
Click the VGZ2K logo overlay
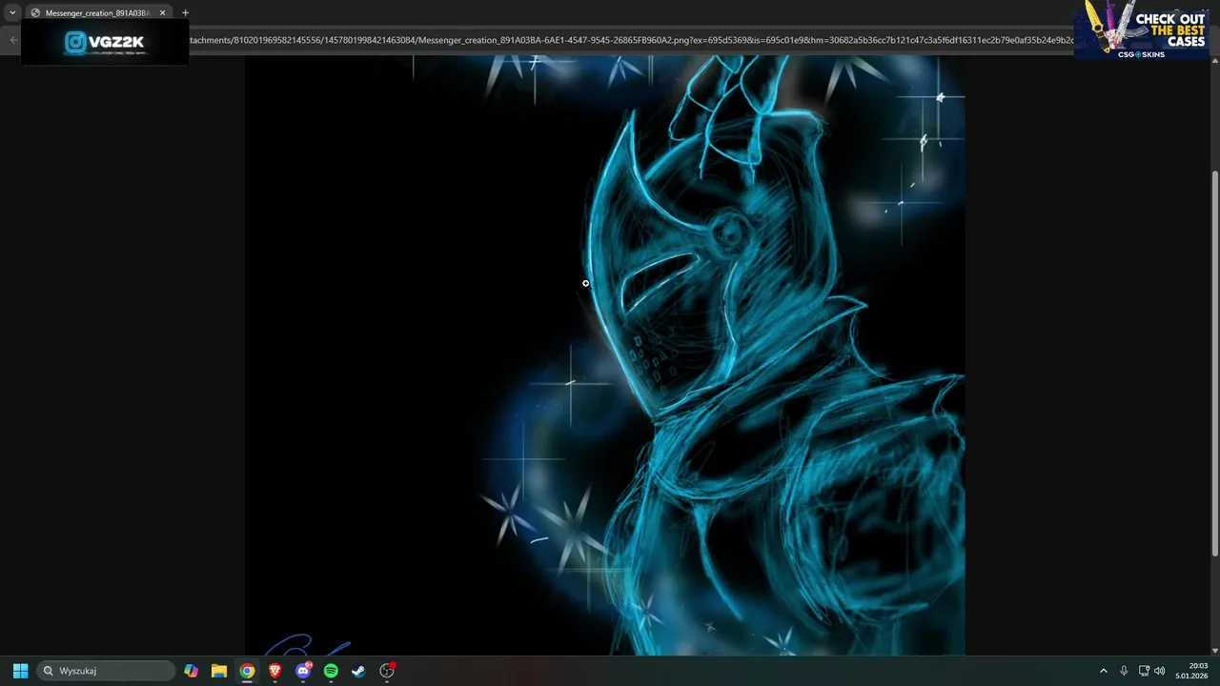point(105,42)
